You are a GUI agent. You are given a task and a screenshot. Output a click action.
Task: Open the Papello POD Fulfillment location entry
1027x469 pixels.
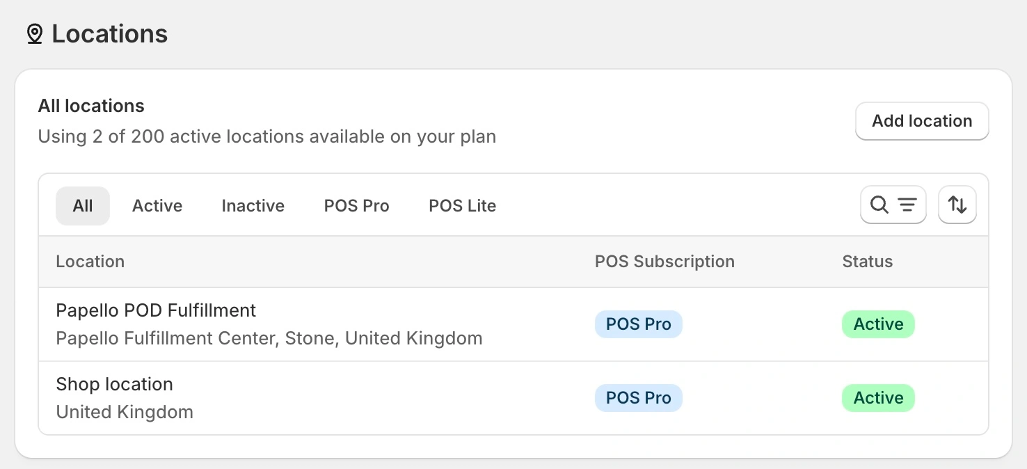156,310
